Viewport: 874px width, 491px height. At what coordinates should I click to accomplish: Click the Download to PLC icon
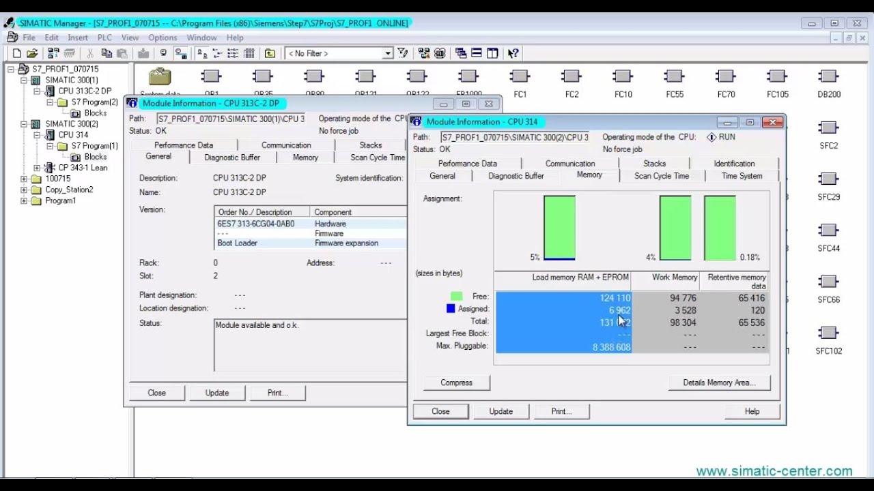pyautogui.click(x=143, y=53)
